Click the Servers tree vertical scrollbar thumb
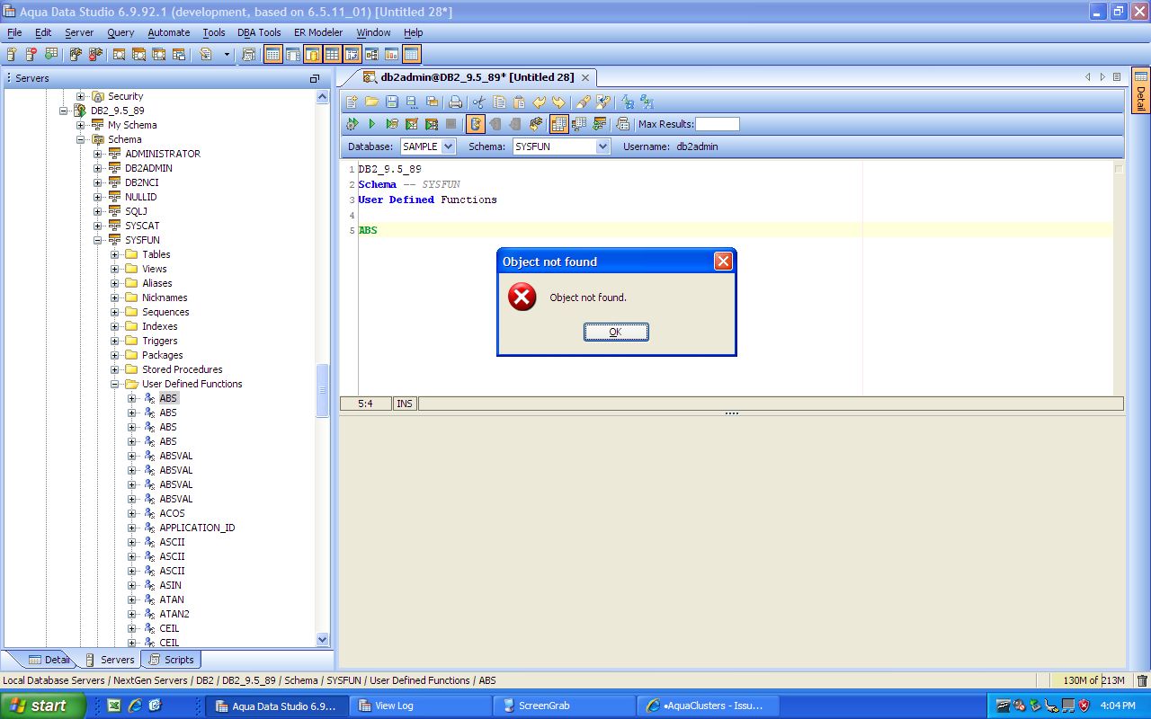Screen dimensions: 1151x719 pos(323,391)
